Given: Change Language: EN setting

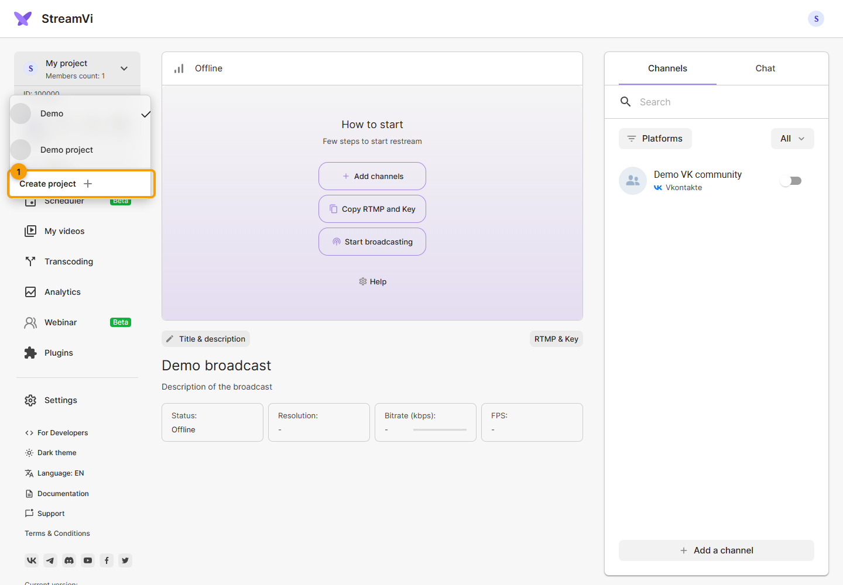Looking at the screenshot, I should point(54,473).
